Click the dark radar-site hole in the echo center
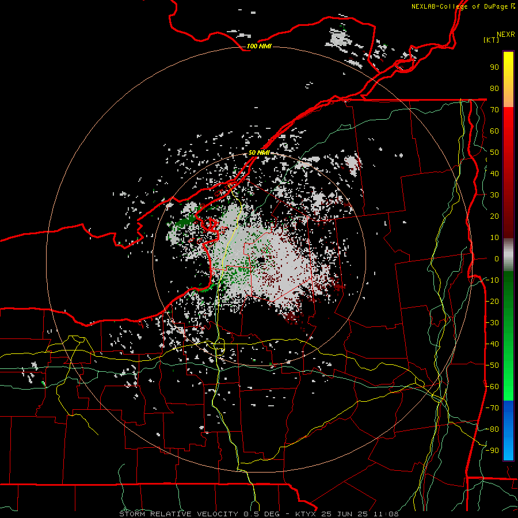The image size is (518, 518). point(262,260)
